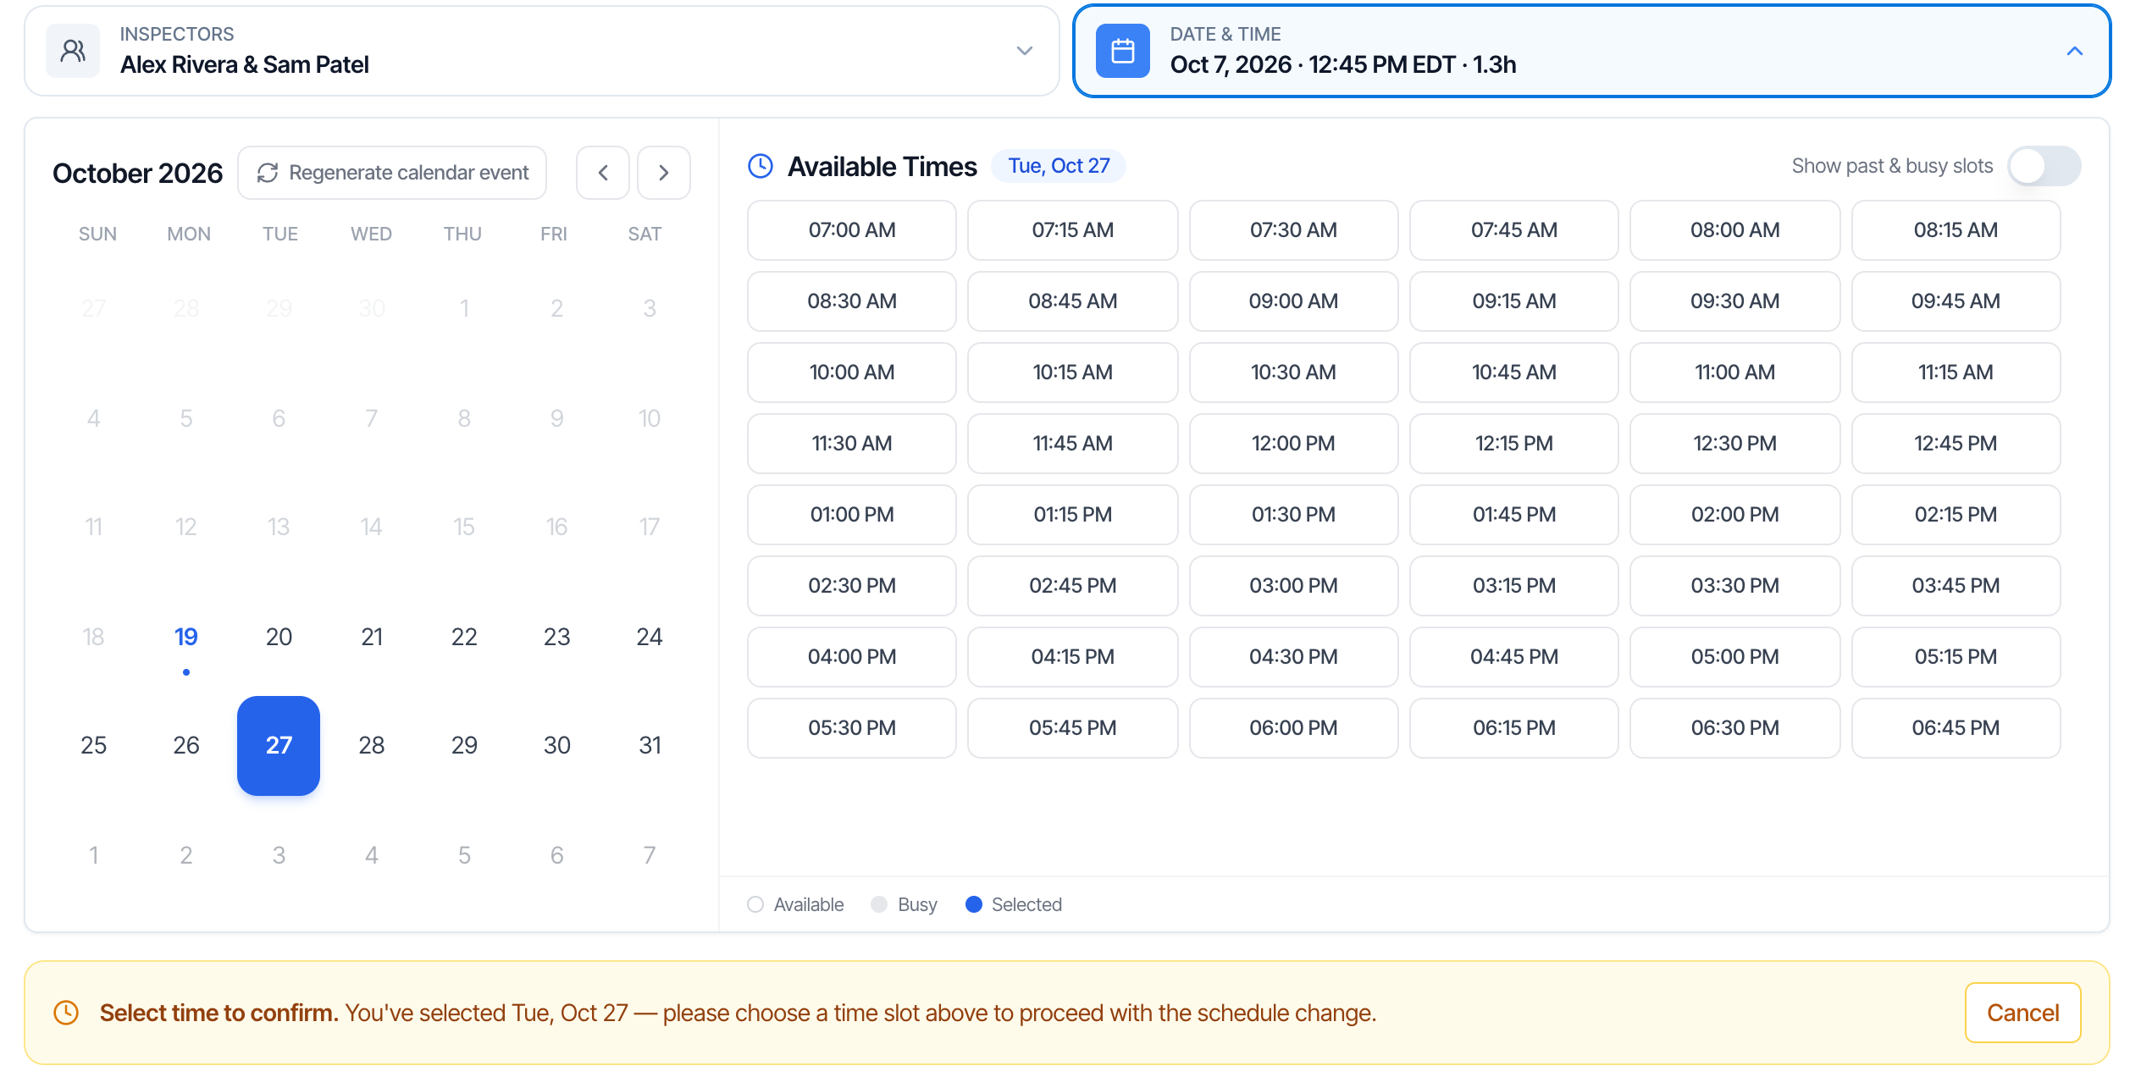The height and width of the screenshot is (1077, 2141).
Task: Choose October 25 on the calendar
Action: coord(93,746)
